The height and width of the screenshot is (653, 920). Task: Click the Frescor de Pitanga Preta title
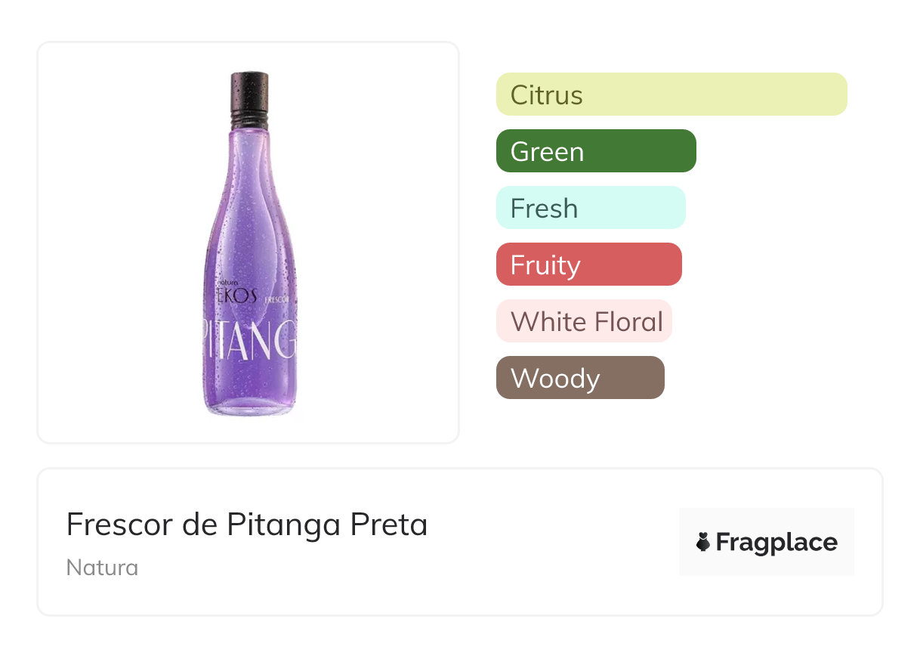tap(247, 525)
